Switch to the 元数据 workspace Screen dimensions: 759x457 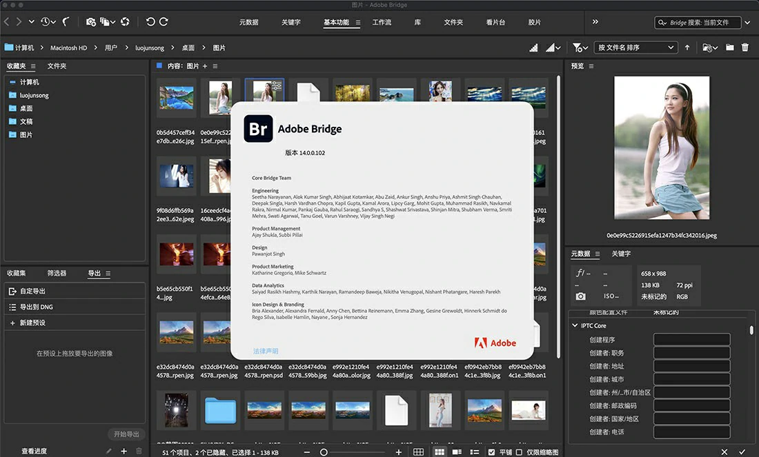point(249,22)
